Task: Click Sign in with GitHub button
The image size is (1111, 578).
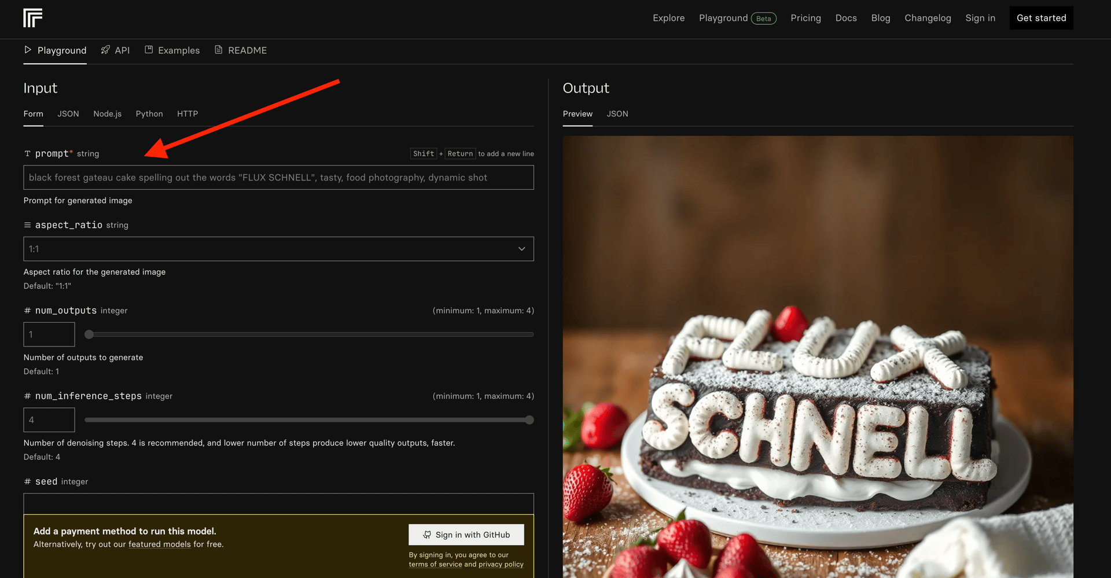Action: tap(466, 535)
